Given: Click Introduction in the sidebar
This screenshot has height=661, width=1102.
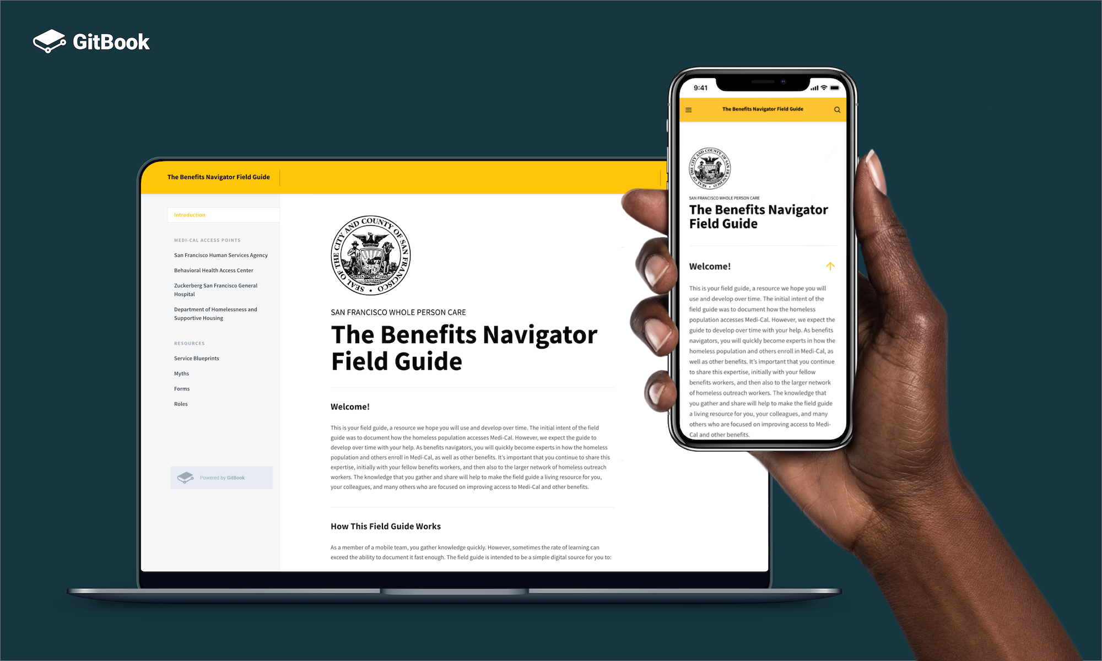Looking at the screenshot, I should pyautogui.click(x=191, y=215).
